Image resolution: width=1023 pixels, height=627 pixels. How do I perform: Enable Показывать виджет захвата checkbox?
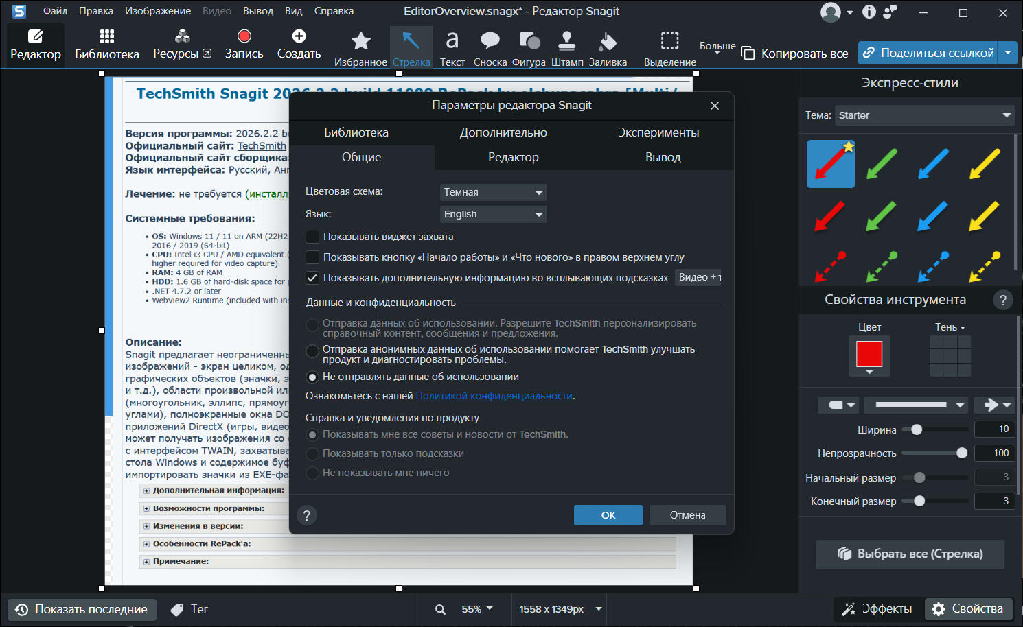[x=312, y=237]
